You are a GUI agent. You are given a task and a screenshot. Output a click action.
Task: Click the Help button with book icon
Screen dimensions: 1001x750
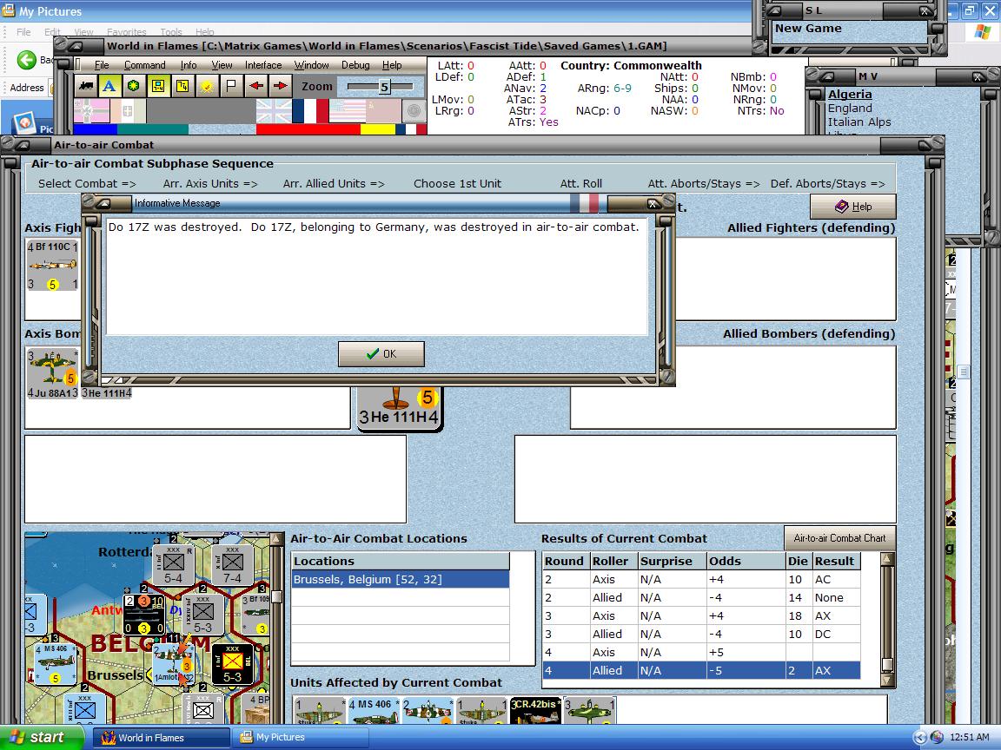point(853,207)
